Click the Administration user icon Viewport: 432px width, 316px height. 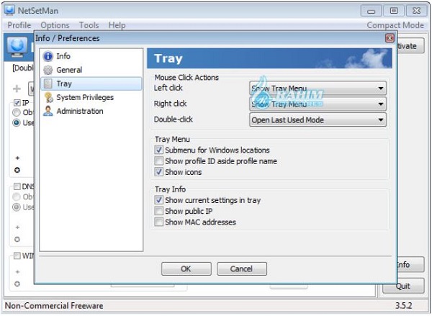coord(48,111)
